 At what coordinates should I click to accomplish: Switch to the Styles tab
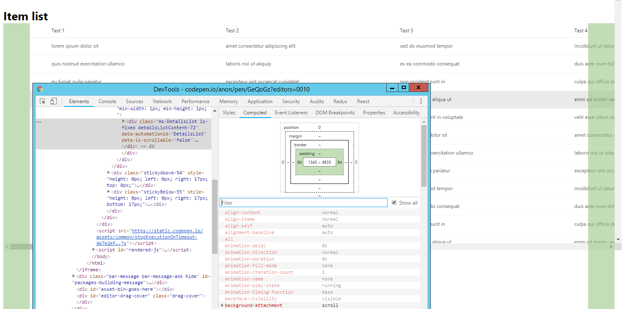(229, 112)
